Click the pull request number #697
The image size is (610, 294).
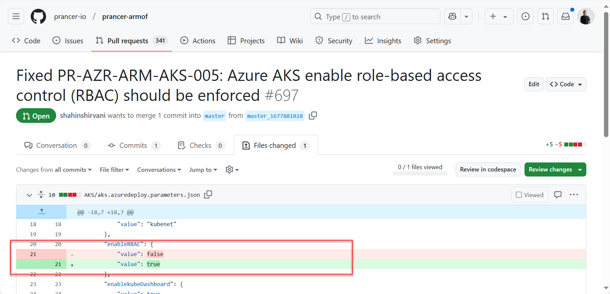(281, 96)
